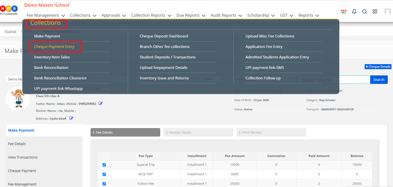Expand the Due Reports menu

191,15
